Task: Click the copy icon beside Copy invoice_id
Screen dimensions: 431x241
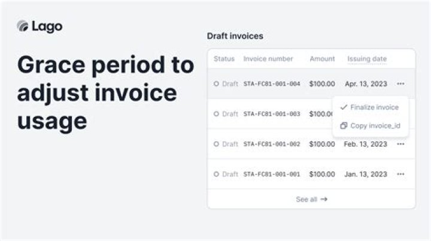Action: (x=344, y=126)
